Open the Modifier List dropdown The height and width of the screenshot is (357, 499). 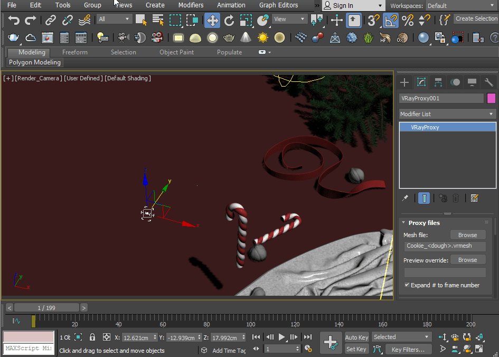(447, 114)
